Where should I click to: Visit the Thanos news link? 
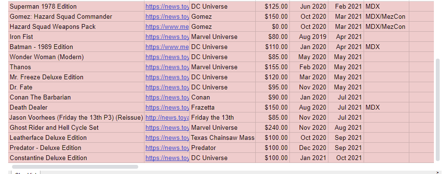(x=167, y=67)
